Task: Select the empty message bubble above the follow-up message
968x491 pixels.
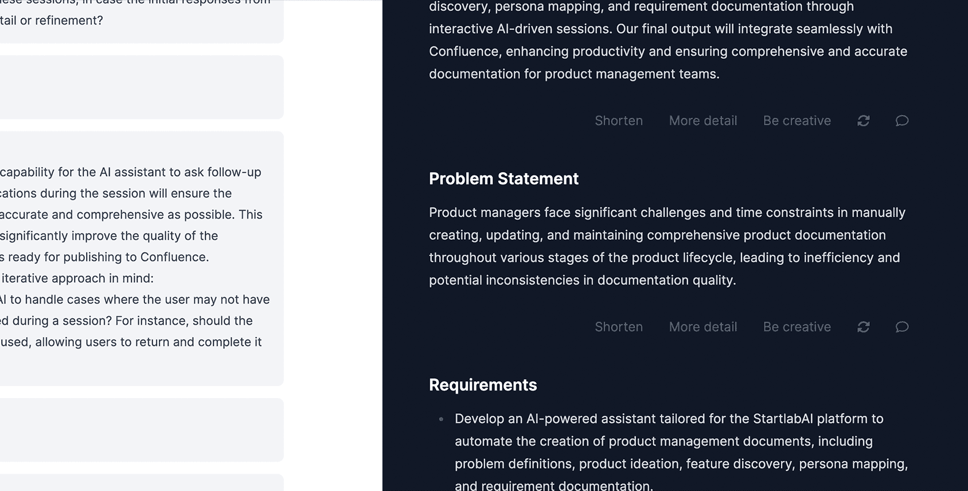Action: [x=142, y=87]
